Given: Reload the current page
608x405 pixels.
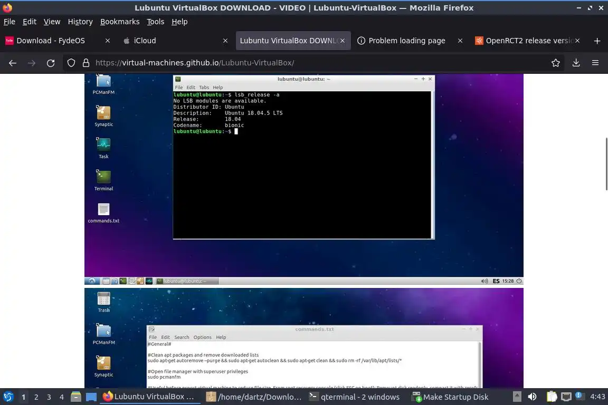Looking at the screenshot, I should (51, 63).
